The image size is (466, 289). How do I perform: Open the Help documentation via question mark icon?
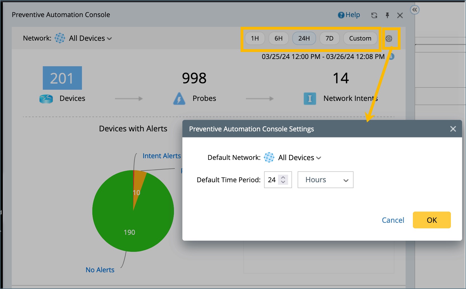341,15
